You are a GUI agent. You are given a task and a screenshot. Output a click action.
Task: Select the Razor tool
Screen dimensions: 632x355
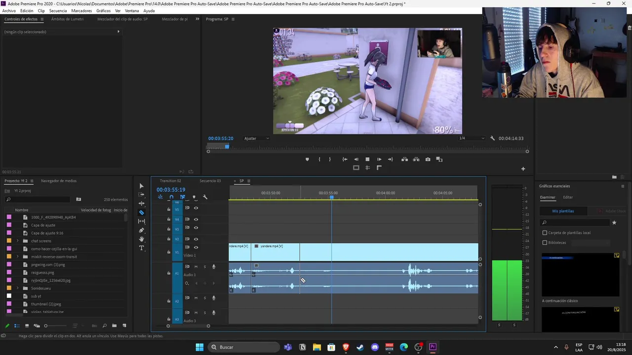(142, 213)
